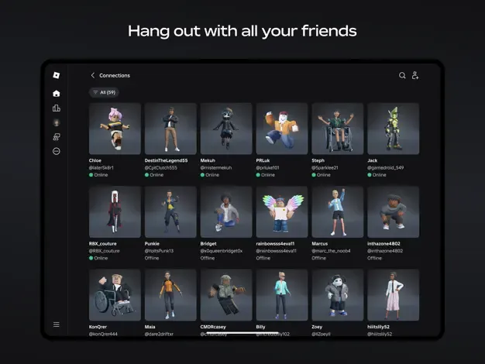485x364 pixels.
Task: Click the @Sparklee21 username under Steph
Action: pos(325,167)
